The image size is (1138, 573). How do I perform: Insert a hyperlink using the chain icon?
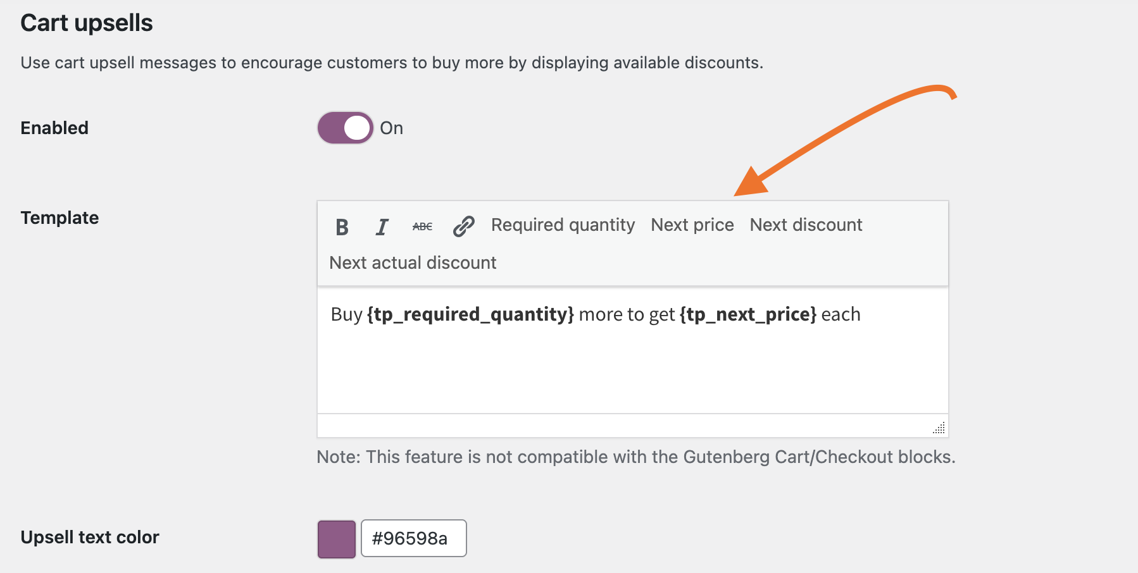pyautogui.click(x=463, y=226)
